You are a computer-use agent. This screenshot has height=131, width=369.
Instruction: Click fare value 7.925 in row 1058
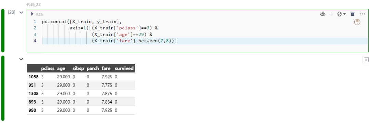[107, 77]
